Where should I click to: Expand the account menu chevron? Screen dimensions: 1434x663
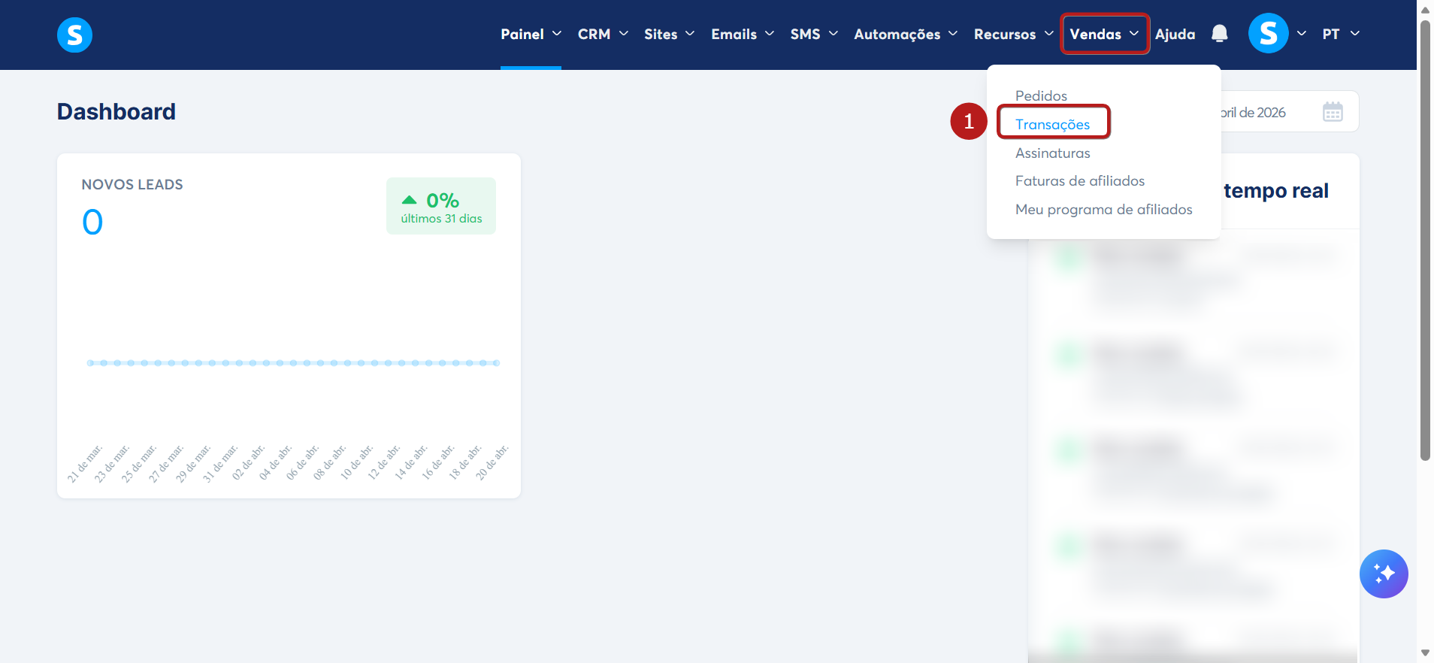pyautogui.click(x=1302, y=34)
